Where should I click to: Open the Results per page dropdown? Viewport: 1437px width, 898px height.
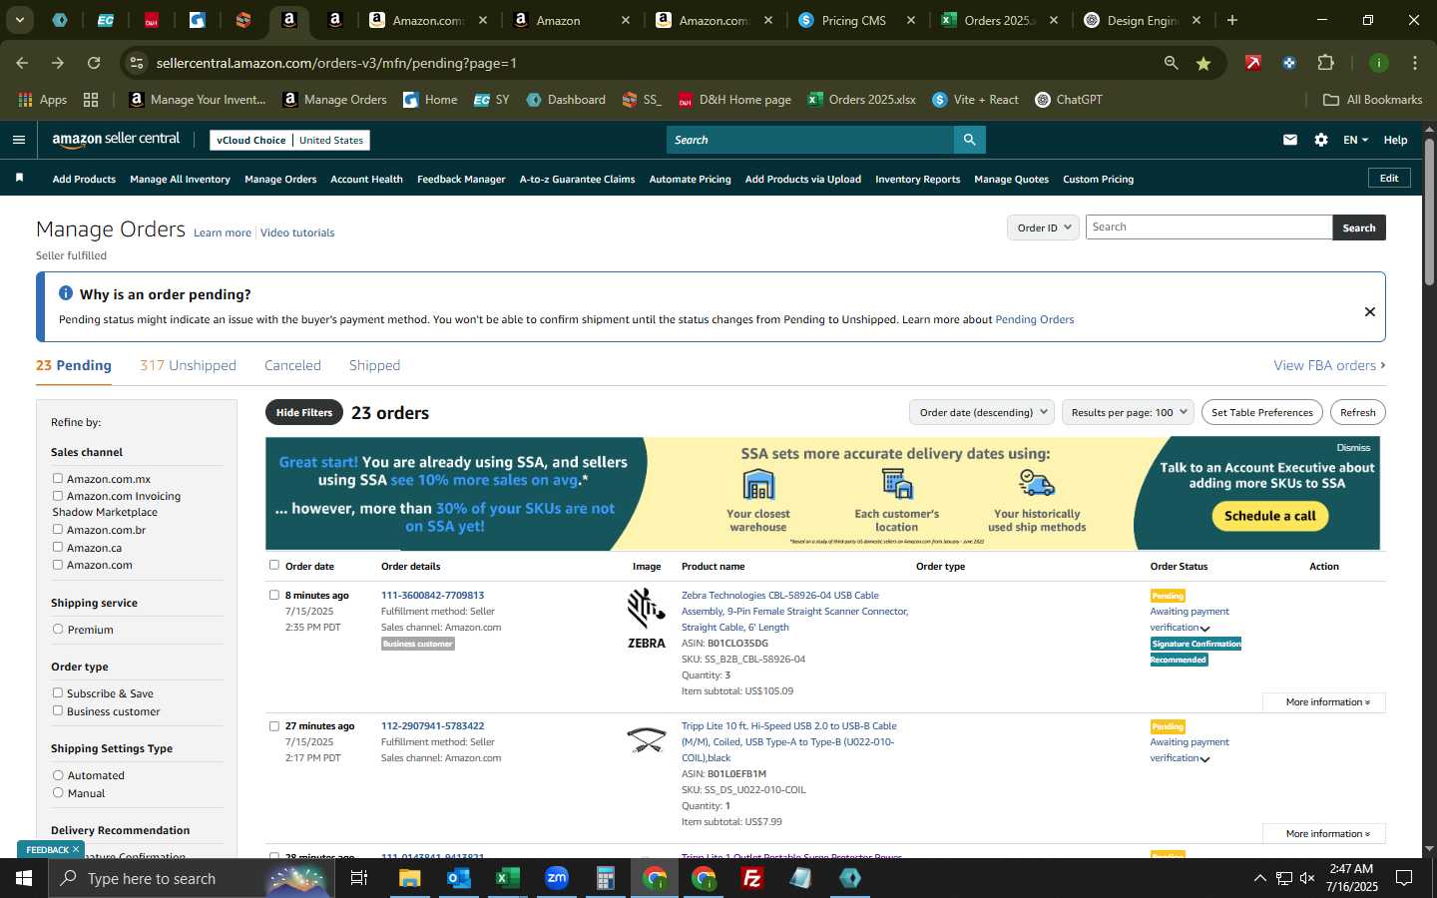(1128, 412)
